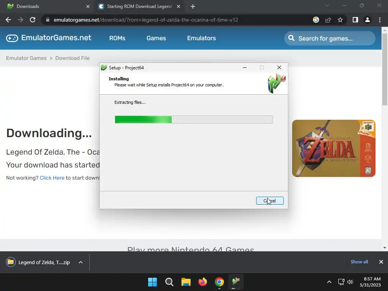Click the page vertical scrollbar
Viewport: 388px width, 291px height.
(x=385, y=69)
